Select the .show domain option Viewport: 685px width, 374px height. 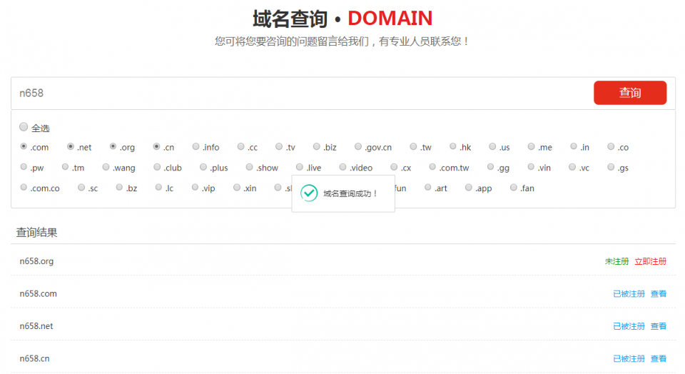[249, 167]
